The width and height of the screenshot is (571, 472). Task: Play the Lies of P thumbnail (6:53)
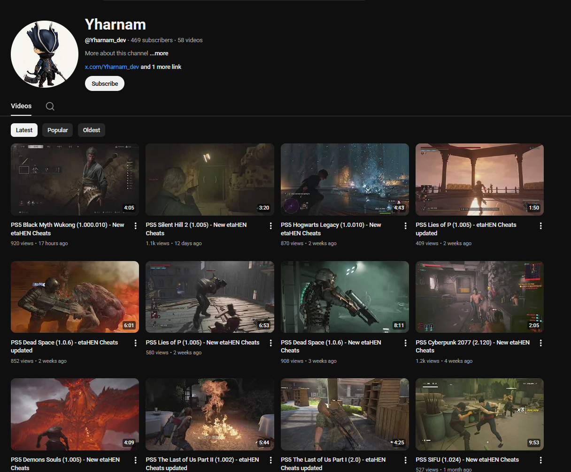(x=210, y=297)
